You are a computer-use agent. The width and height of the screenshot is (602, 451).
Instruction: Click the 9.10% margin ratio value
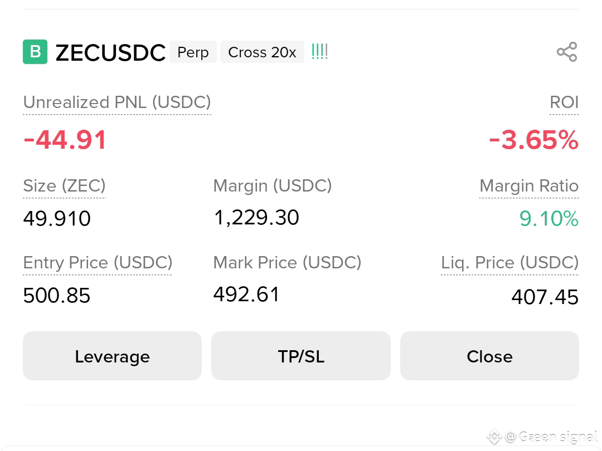click(549, 219)
